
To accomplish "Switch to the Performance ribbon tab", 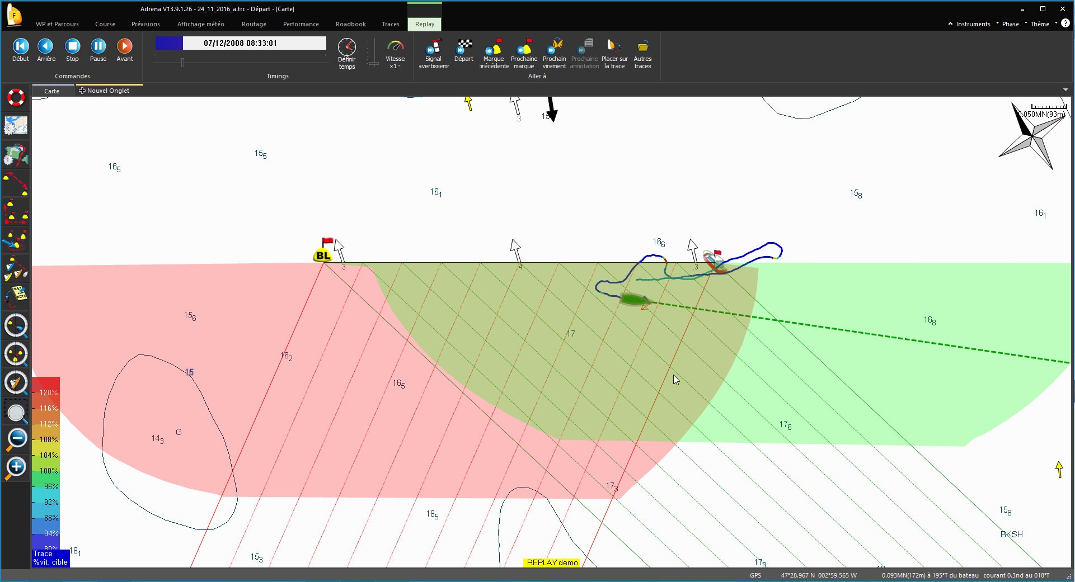I will (x=301, y=24).
